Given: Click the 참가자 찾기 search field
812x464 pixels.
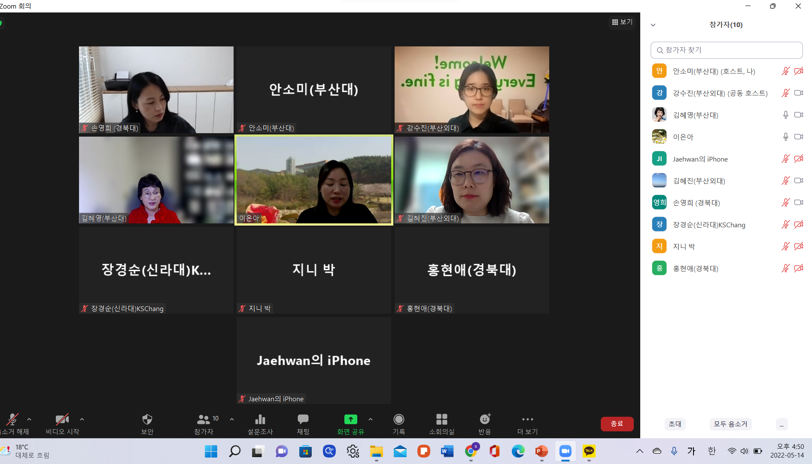Looking at the screenshot, I should pyautogui.click(x=727, y=50).
